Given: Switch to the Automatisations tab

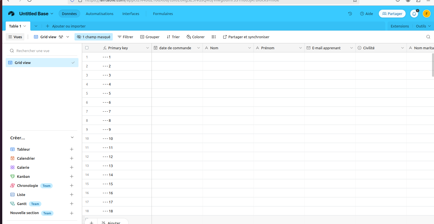Looking at the screenshot, I should [99, 14].
